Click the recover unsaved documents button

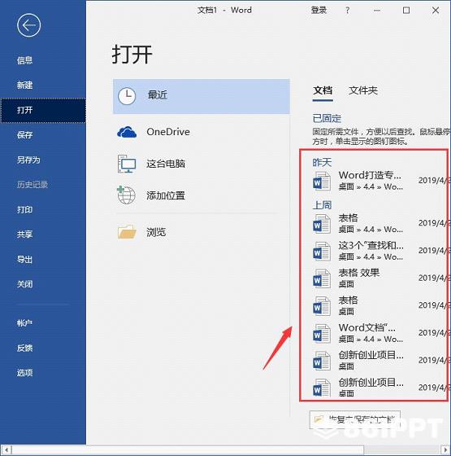tap(355, 419)
